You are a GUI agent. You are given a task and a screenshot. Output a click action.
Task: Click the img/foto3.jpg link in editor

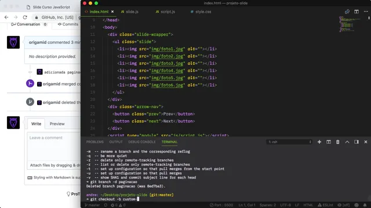coord(167,63)
